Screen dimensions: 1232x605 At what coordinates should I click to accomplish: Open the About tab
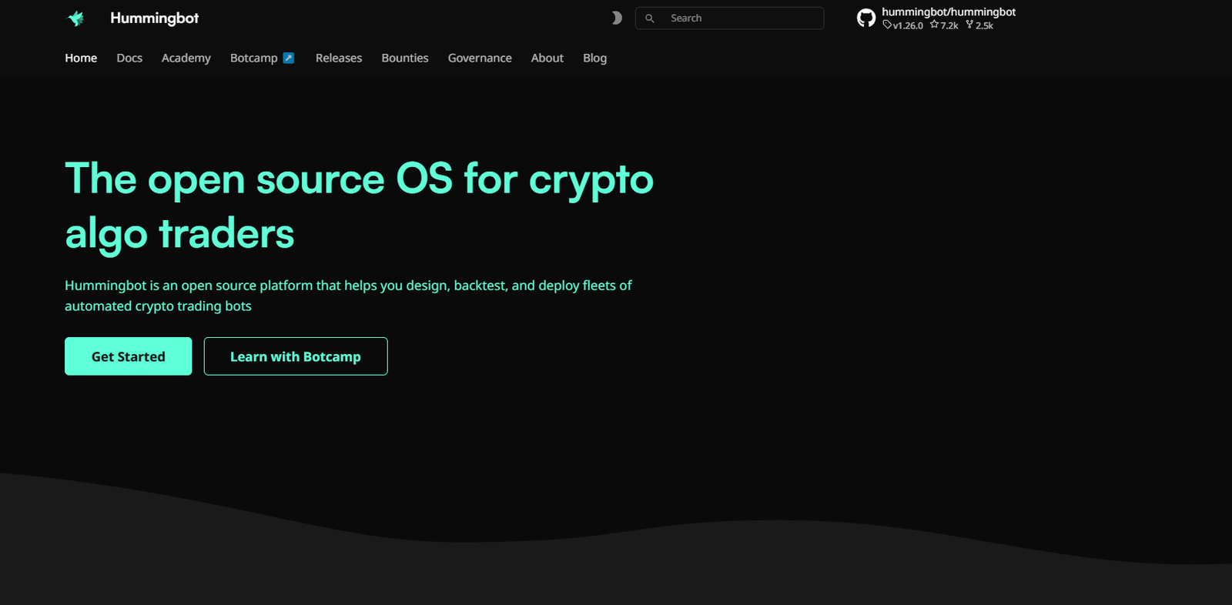(547, 58)
